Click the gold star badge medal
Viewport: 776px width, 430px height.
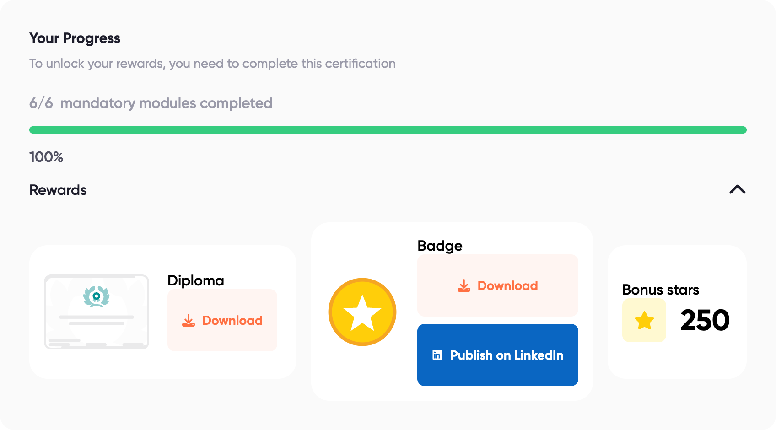pyautogui.click(x=362, y=312)
